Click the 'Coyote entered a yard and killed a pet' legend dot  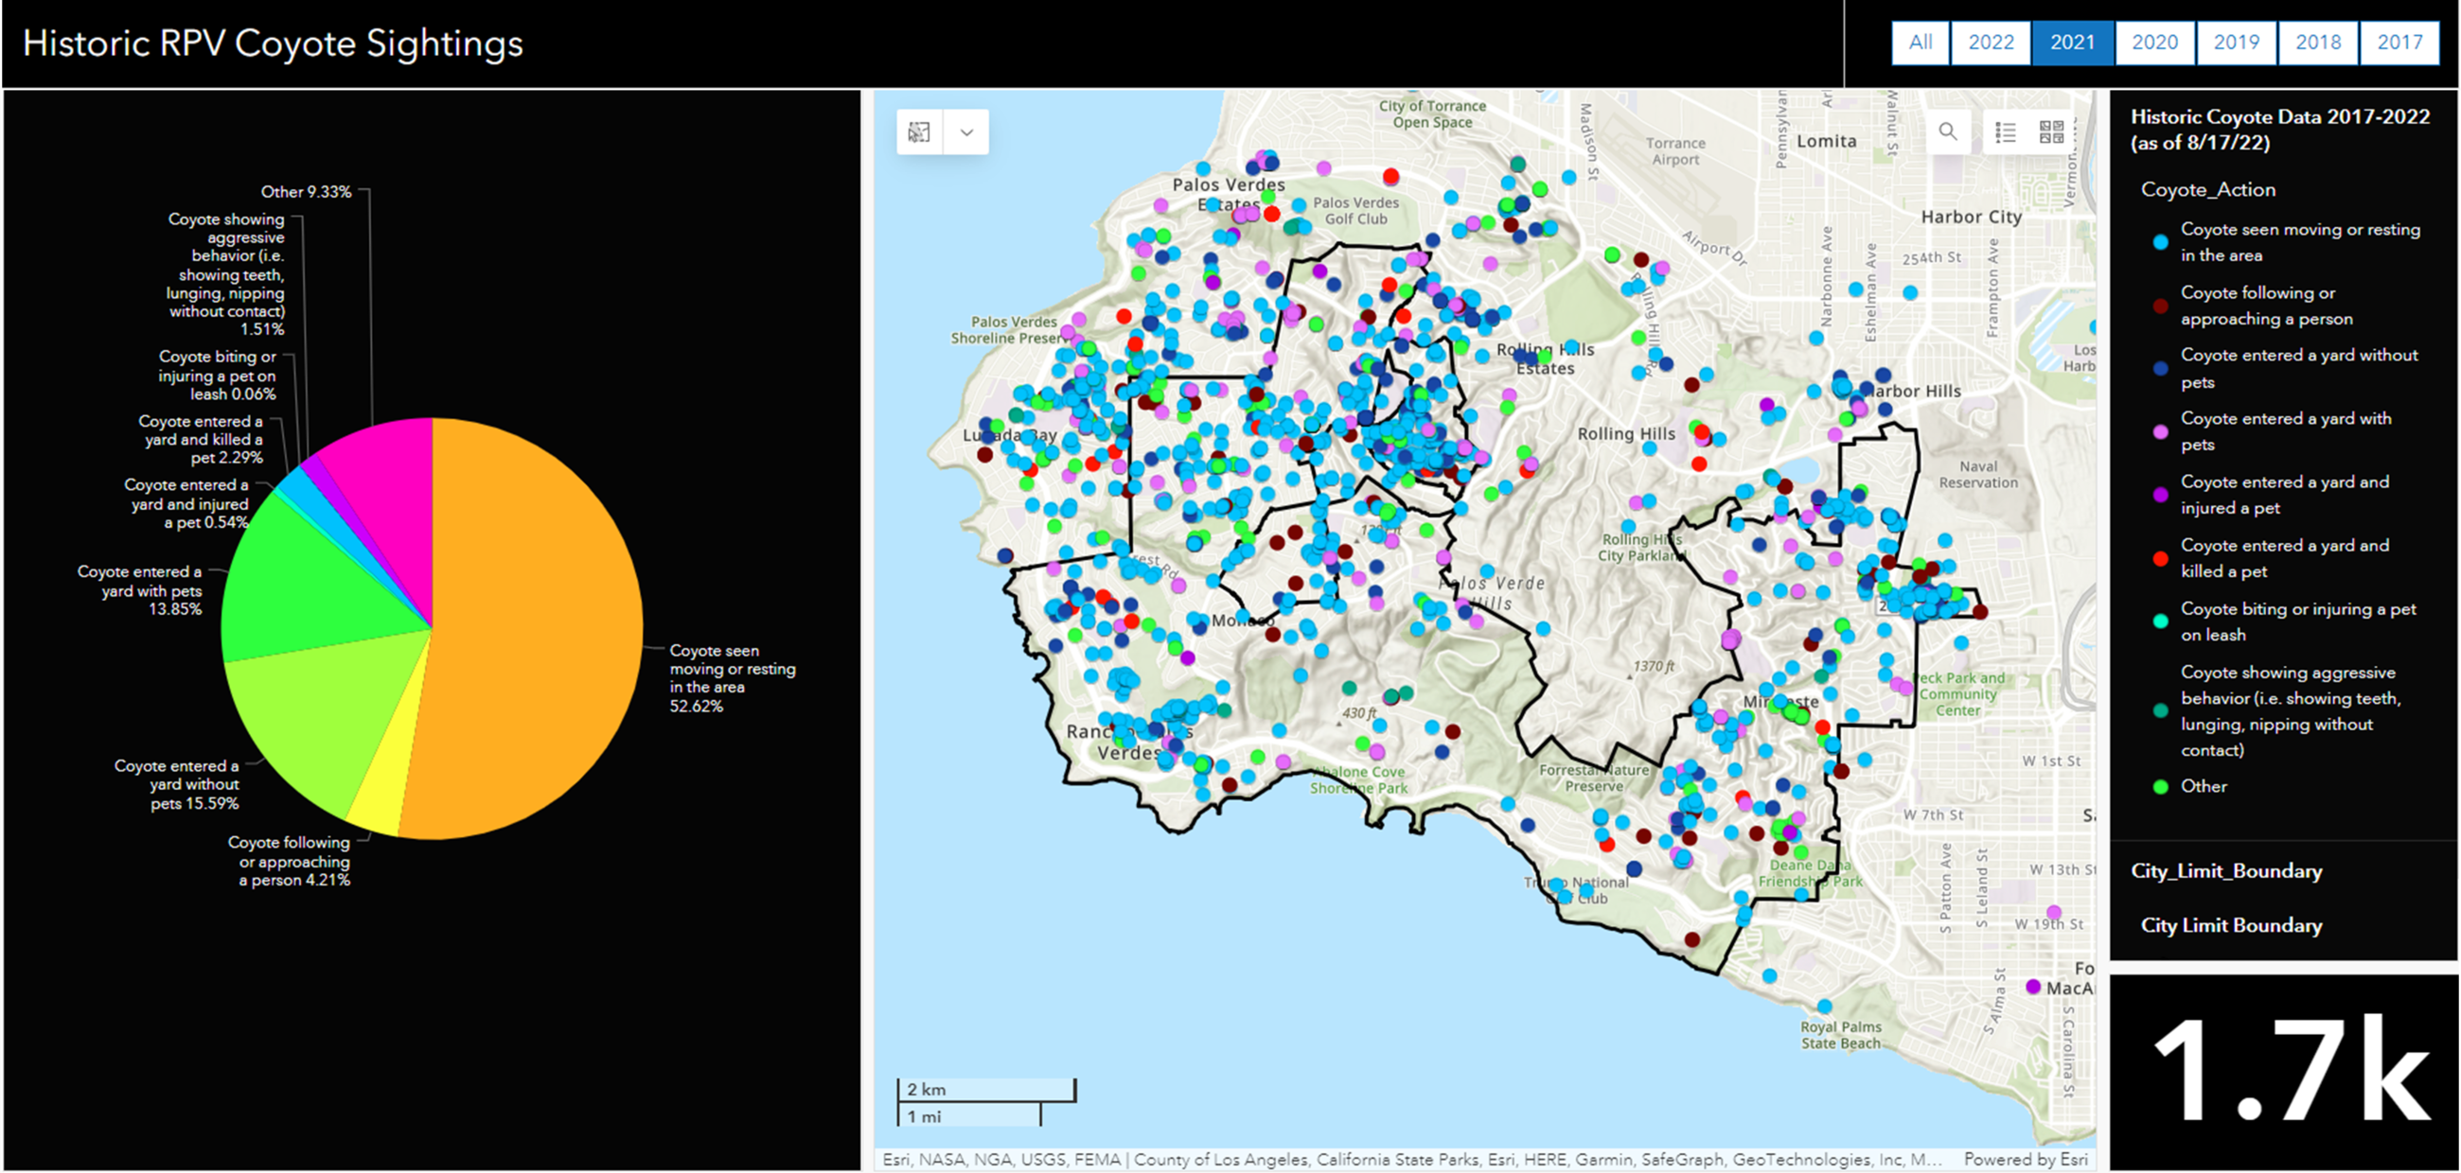point(2160,559)
